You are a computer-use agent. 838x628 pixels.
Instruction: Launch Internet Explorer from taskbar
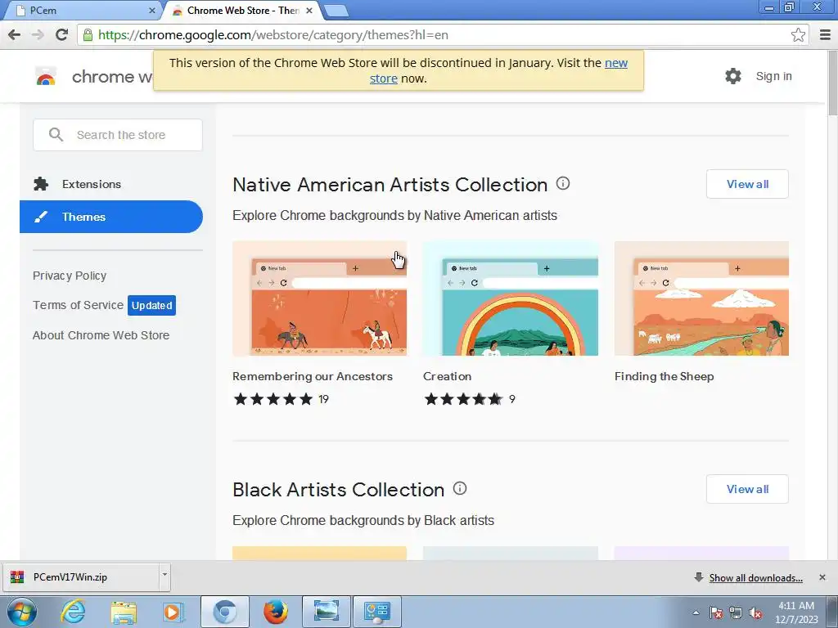pos(73,612)
